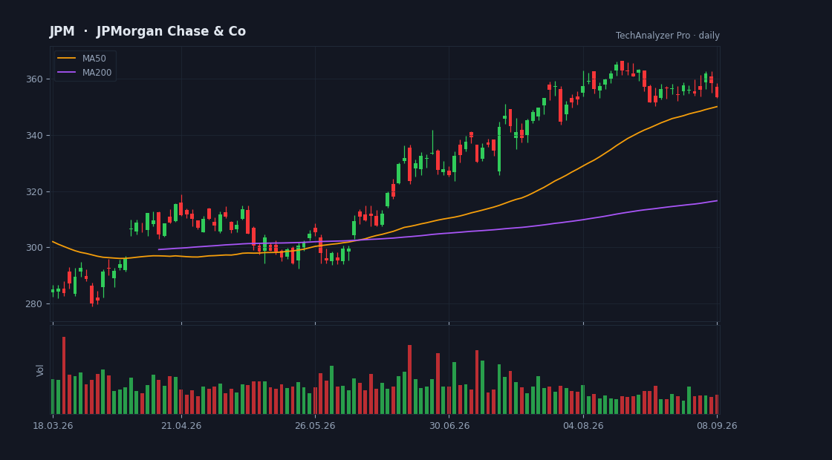Click the 26.05.26 date label

315,426
